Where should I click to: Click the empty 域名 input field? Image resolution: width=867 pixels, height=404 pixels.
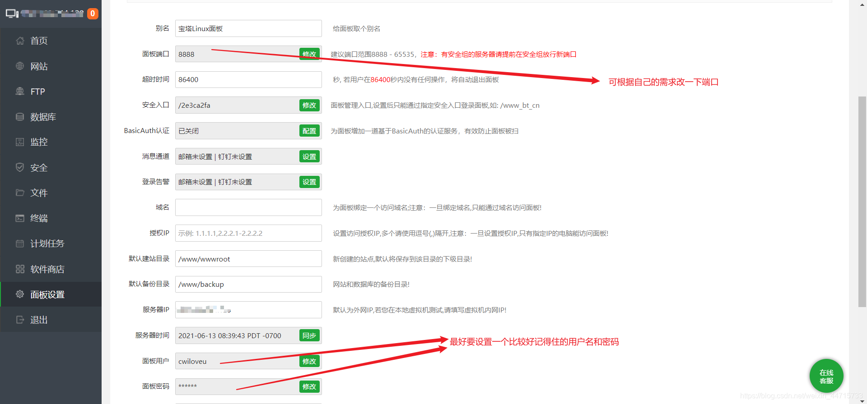[248, 207]
